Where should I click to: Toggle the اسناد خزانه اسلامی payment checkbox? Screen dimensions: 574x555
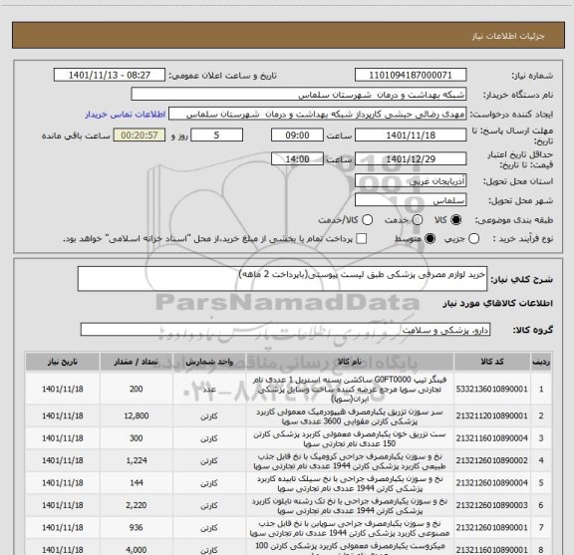point(362,239)
